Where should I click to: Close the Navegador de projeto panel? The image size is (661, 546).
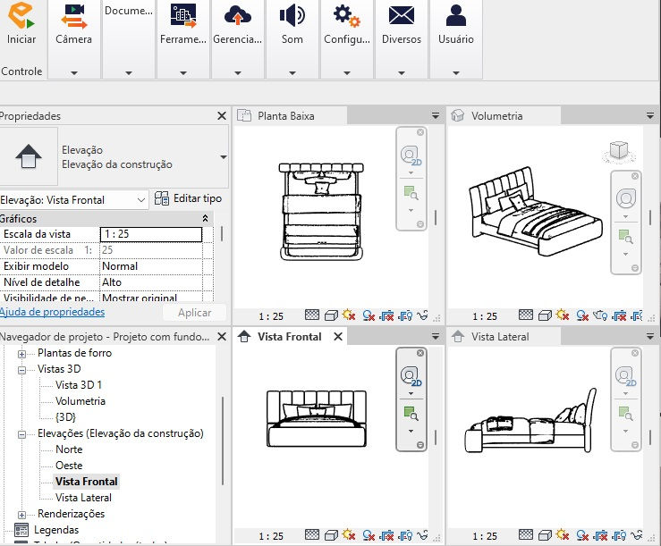[222, 337]
